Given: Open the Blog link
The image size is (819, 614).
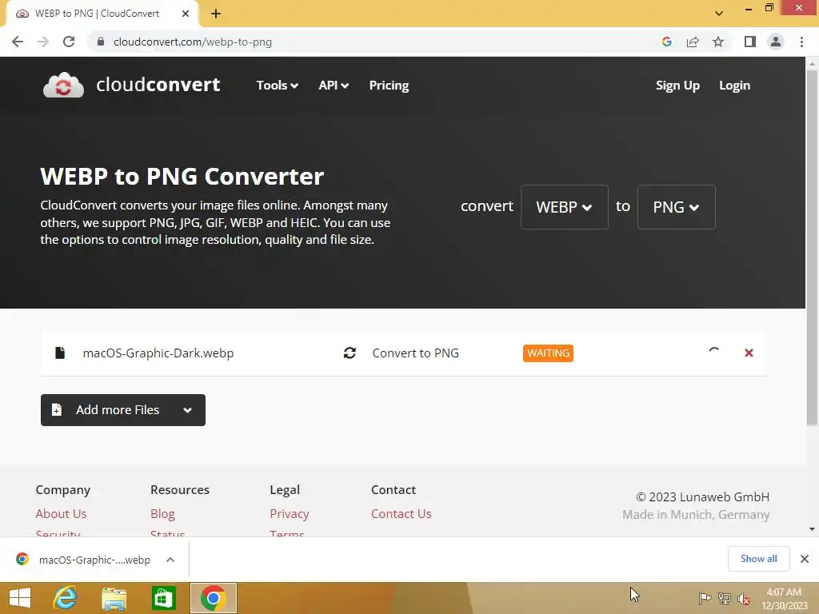Looking at the screenshot, I should click(x=162, y=514).
